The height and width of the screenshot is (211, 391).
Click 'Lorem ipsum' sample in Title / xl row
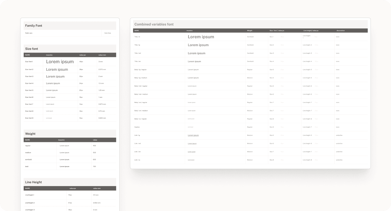201,37
